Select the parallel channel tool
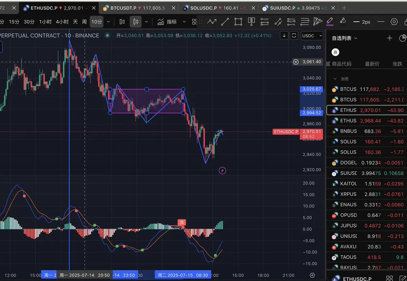The width and height of the screenshot is (407, 281). 278,22
